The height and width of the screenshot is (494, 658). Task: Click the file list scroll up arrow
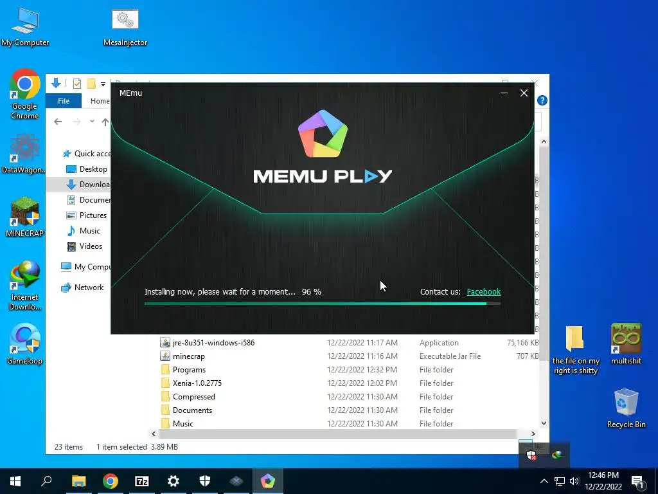tap(544, 142)
